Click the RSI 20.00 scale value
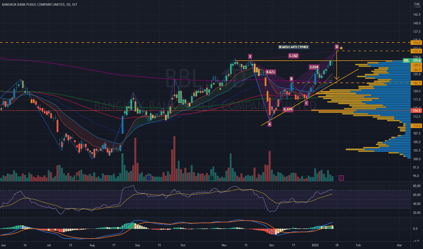This screenshot has height=249, width=423. point(417,213)
